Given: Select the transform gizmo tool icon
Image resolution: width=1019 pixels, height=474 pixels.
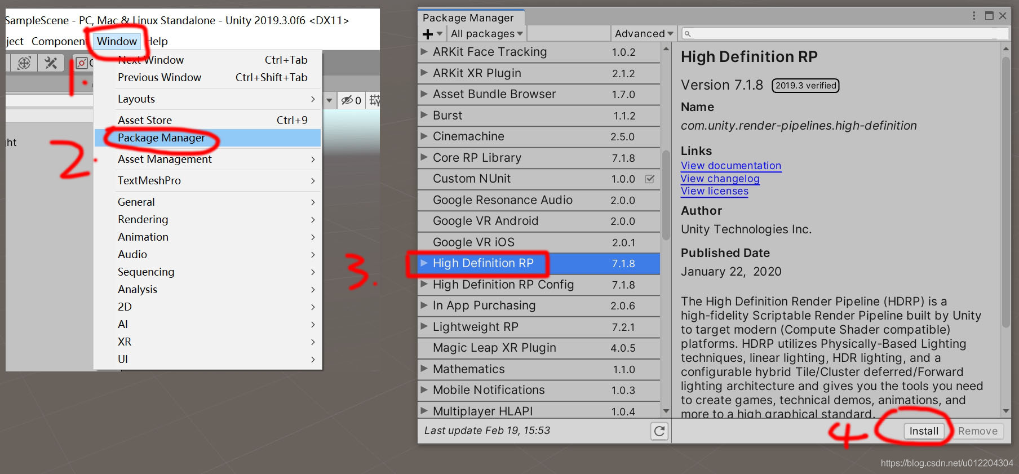Looking at the screenshot, I should (x=24, y=63).
